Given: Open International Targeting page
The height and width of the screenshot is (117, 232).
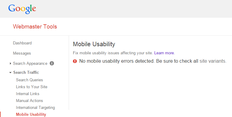Looking at the screenshot, I should click(35, 108).
